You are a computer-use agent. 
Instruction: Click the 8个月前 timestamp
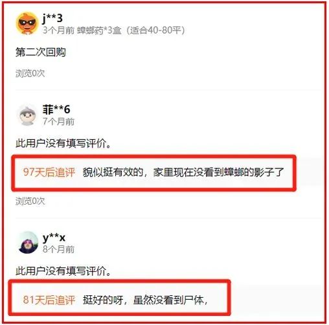click(x=58, y=249)
